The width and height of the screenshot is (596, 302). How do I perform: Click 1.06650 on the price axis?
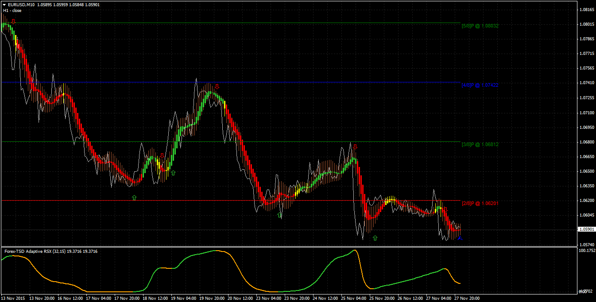(586, 156)
